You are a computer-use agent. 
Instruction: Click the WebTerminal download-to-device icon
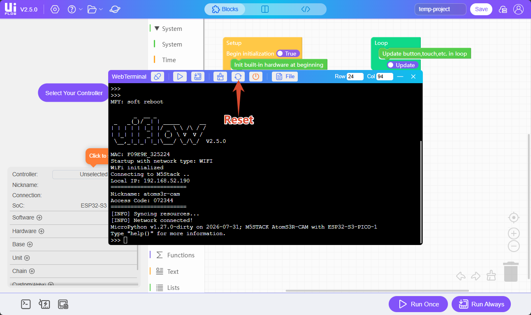198,76
